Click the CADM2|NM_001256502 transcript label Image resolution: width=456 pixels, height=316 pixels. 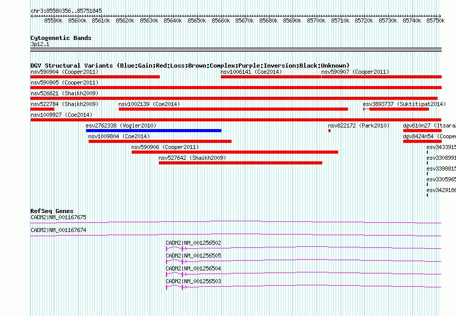click(193, 243)
